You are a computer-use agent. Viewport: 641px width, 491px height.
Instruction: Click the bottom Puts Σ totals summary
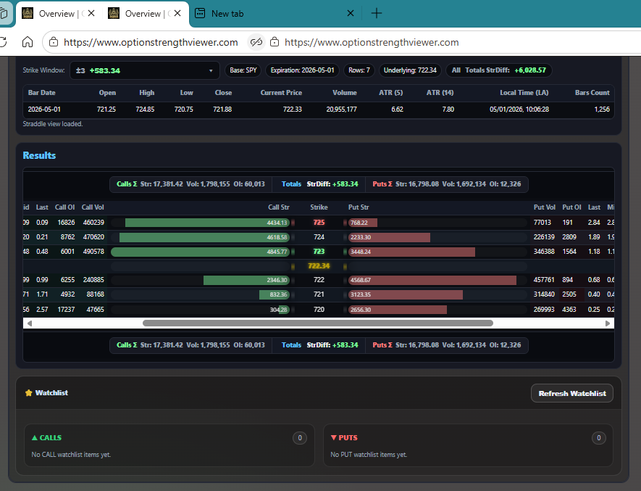pyautogui.click(x=447, y=345)
